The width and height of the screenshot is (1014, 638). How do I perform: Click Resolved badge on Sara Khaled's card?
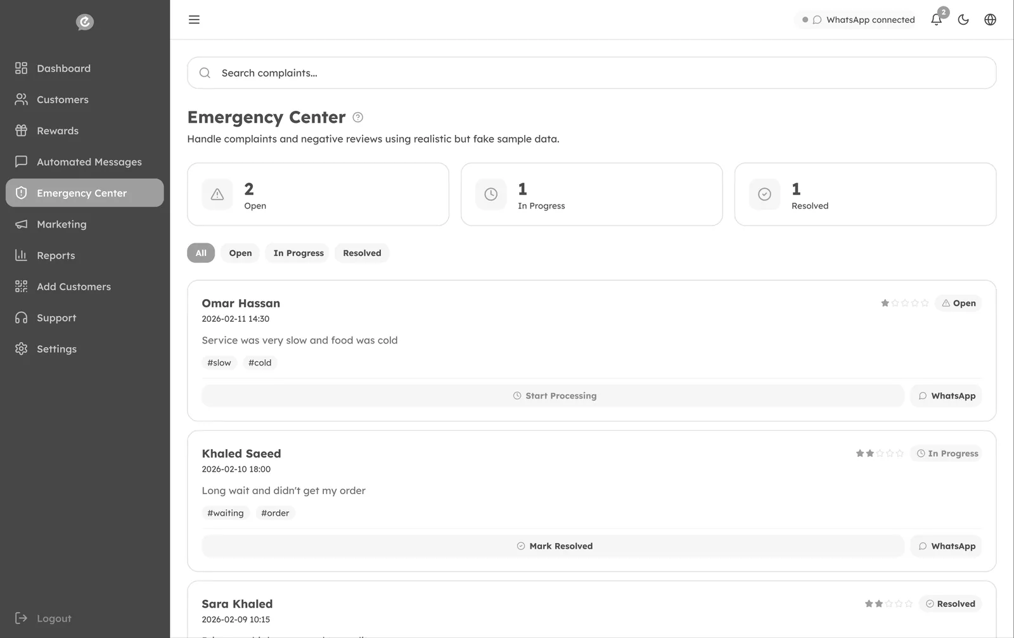tap(950, 604)
